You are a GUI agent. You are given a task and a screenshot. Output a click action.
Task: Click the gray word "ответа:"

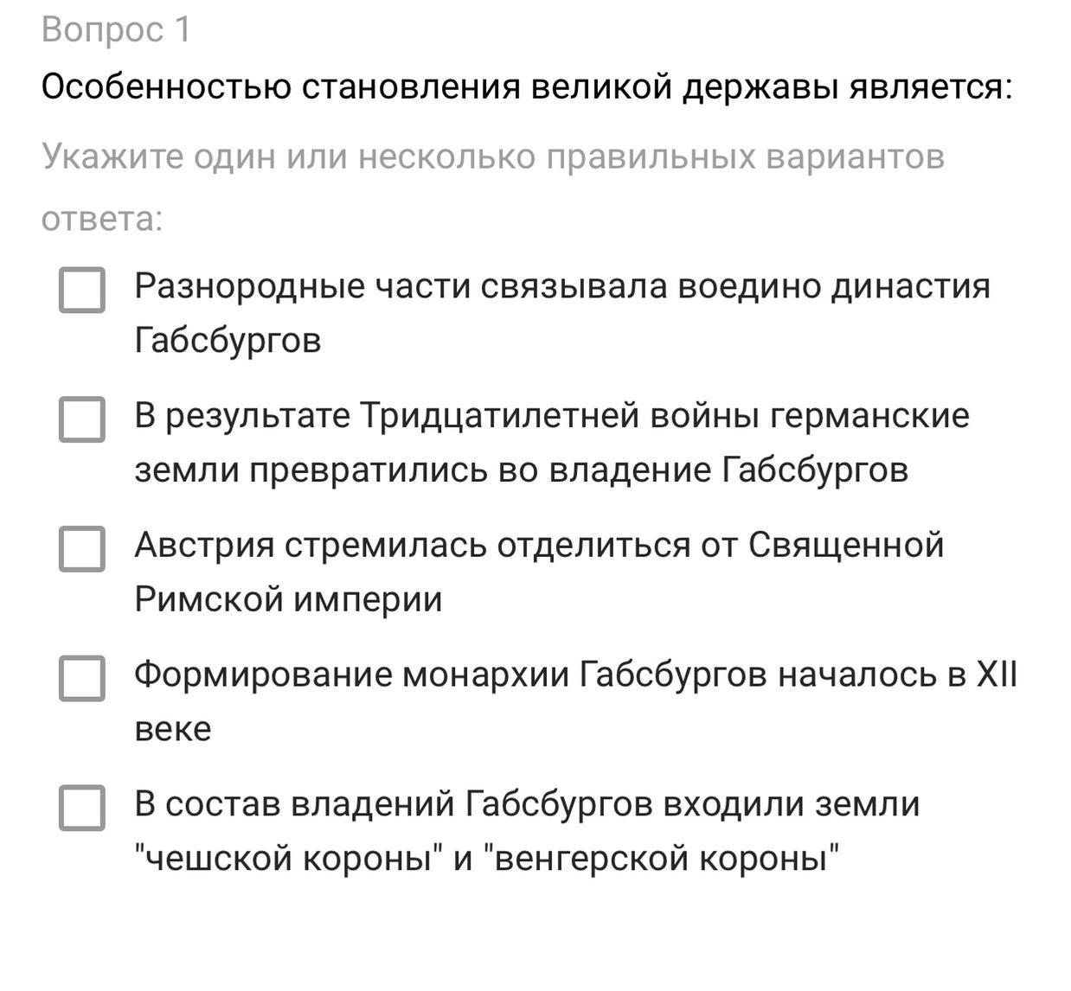coord(102,220)
